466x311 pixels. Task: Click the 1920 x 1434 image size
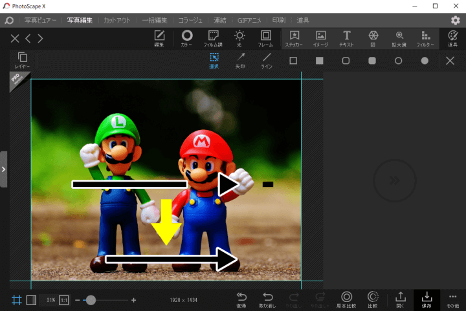(x=183, y=300)
